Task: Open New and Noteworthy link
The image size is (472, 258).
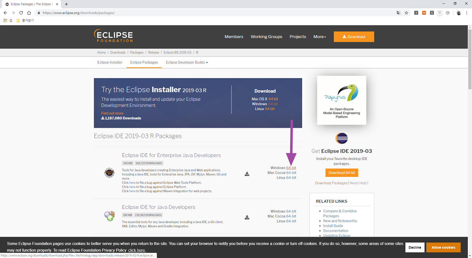Action: (340, 221)
